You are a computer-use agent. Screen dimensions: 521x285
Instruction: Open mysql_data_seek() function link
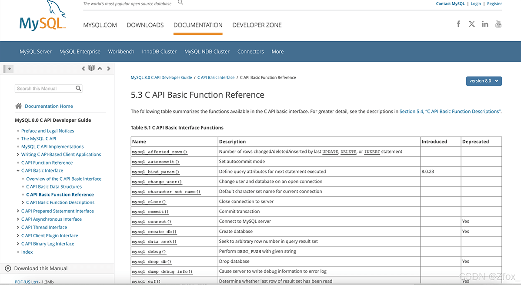[154, 242]
